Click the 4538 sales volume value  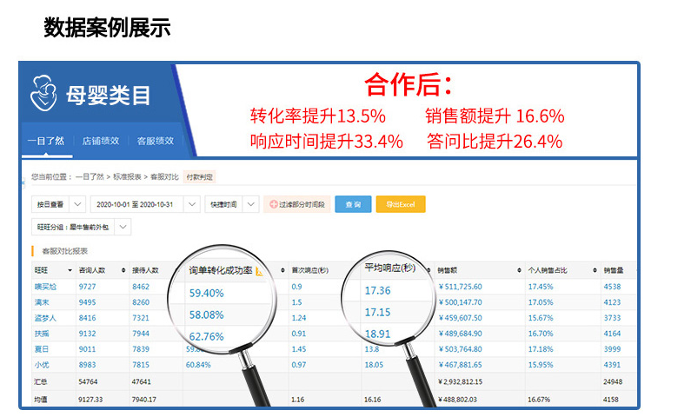(612, 287)
